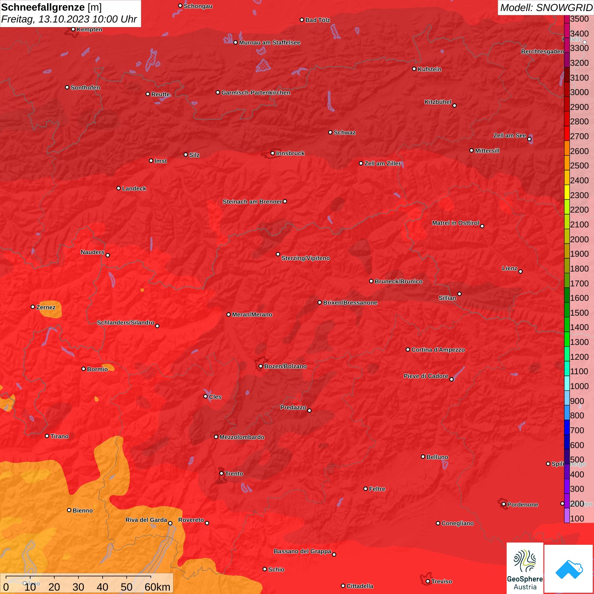
Task: Select the violet 100 legend swatch
Action: [567, 516]
